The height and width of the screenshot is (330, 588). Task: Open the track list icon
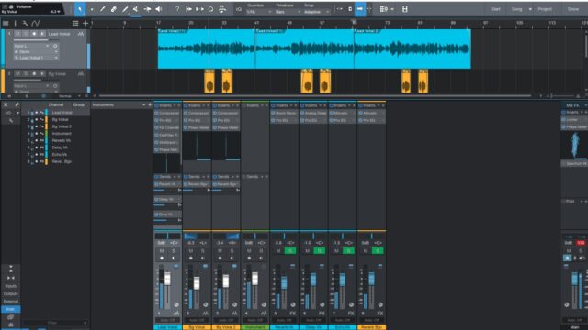(75, 23)
